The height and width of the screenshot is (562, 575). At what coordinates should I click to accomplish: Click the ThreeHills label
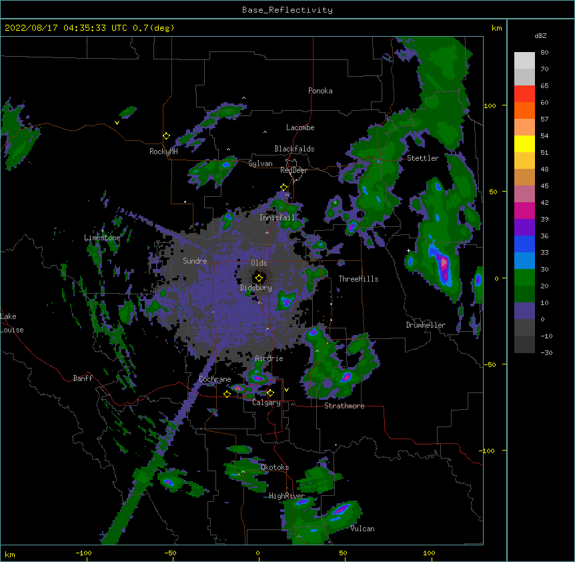[x=358, y=279]
